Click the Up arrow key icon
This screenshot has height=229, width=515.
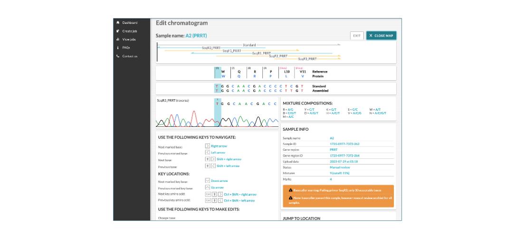click(207, 187)
